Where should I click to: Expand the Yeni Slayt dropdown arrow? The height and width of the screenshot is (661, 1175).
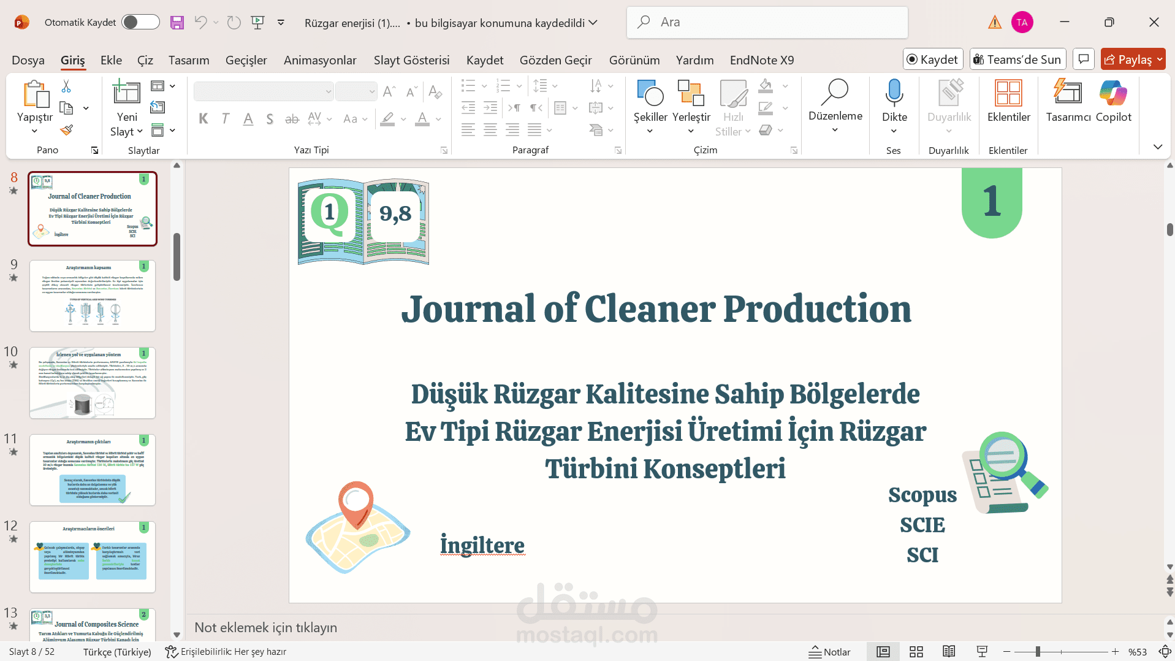point(139,131)
